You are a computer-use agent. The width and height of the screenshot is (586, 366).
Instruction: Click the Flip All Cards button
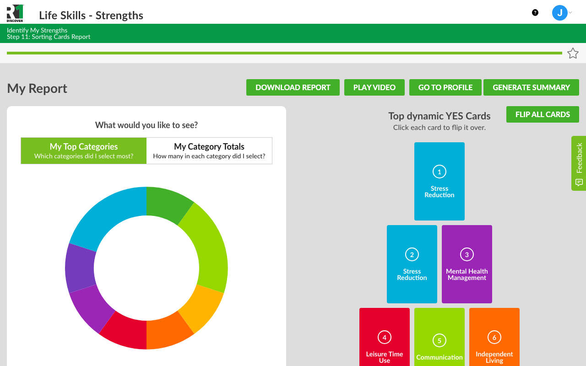coord(543,114)
